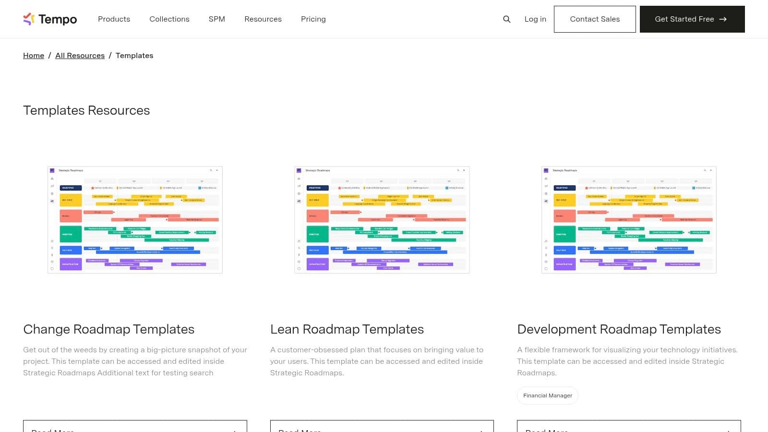Select the Financial Manager tag
Image resolution: width=768 pixels, height=432 pixels.
547,396
